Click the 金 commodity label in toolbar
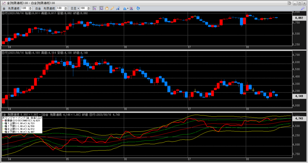 coord(4,8)
